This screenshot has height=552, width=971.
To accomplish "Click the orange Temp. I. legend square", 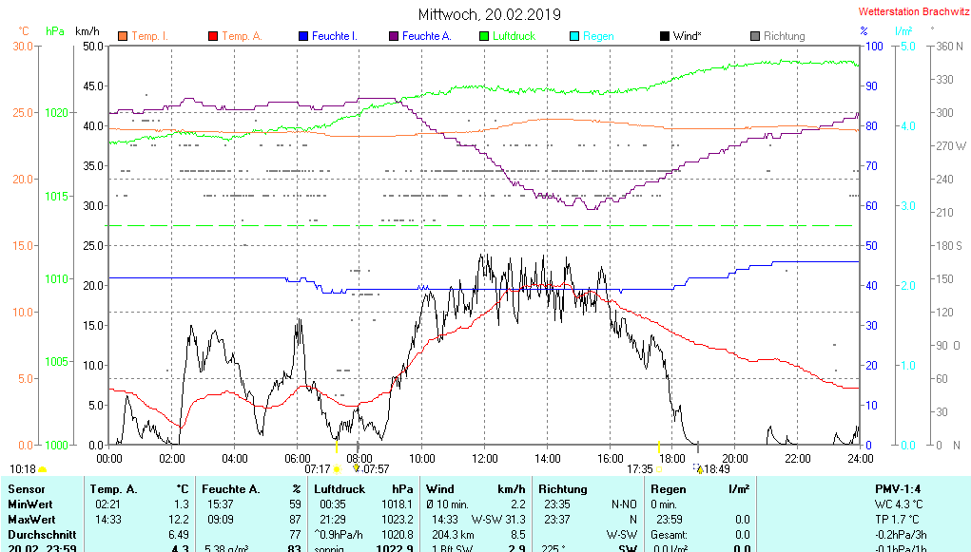I will pos(122,36).
